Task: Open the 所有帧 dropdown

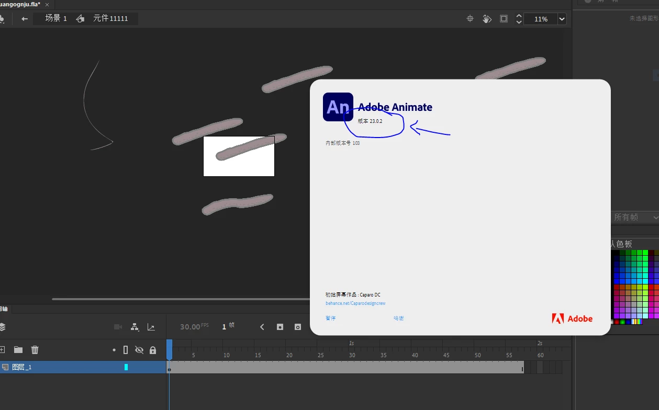Action: 634,217
